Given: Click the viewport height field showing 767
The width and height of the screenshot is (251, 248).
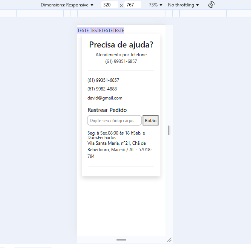Looking at the screenshot, I should 133,5.
